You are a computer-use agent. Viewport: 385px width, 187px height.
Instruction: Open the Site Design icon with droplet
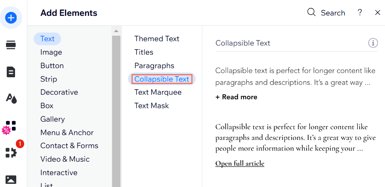pos(11,99)
